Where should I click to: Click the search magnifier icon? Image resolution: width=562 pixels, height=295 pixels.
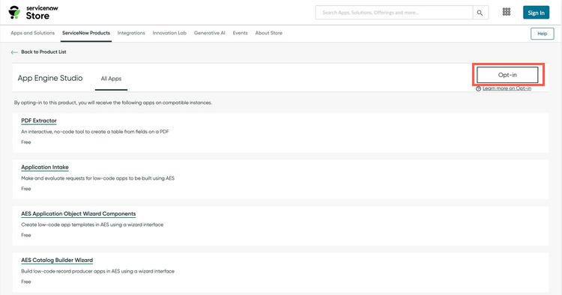point(480,13)
